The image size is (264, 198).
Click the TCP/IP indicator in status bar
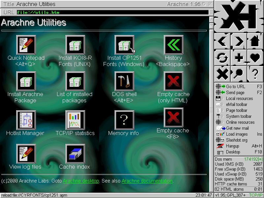tap(256, 195)
